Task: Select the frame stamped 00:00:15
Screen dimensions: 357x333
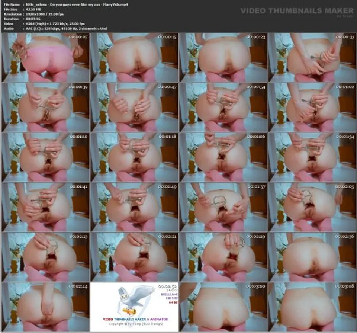Action: coord(134,57)
